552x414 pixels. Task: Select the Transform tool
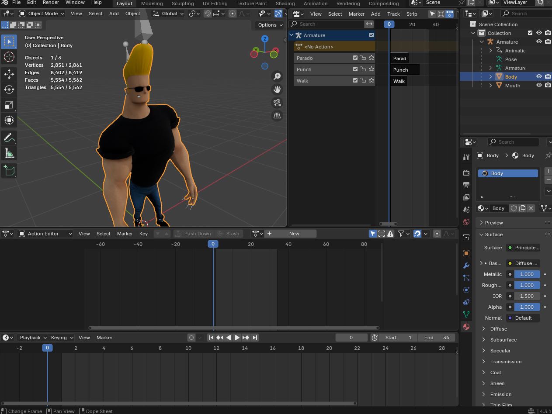[x=9, y=120]
